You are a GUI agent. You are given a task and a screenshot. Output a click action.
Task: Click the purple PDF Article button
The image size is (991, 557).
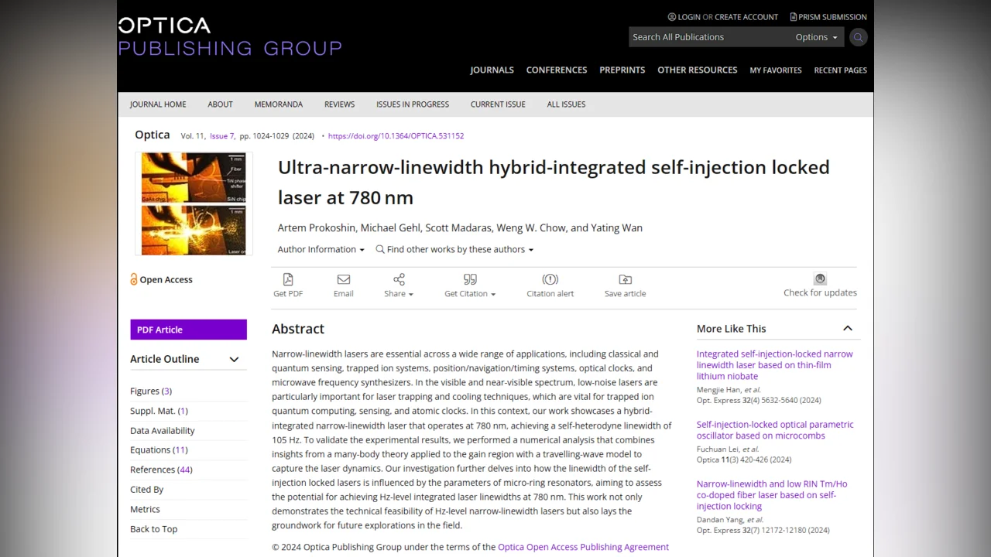pos(188,330)
